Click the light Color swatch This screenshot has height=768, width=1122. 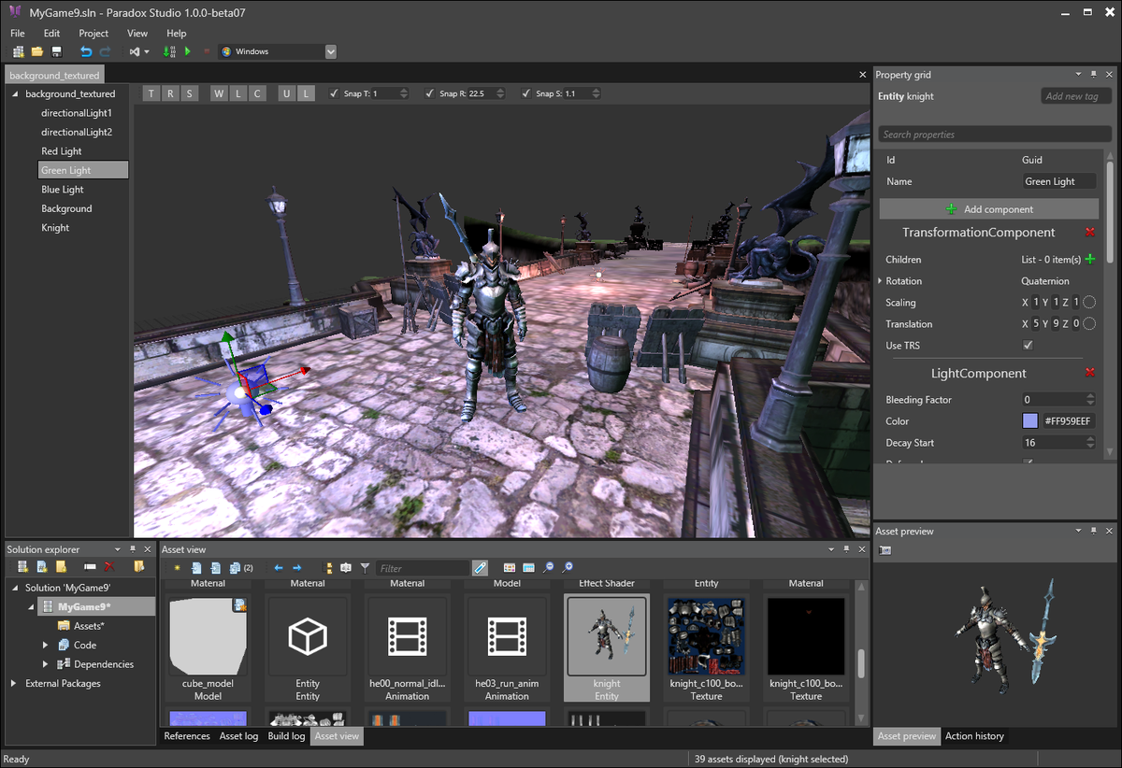1030,421
